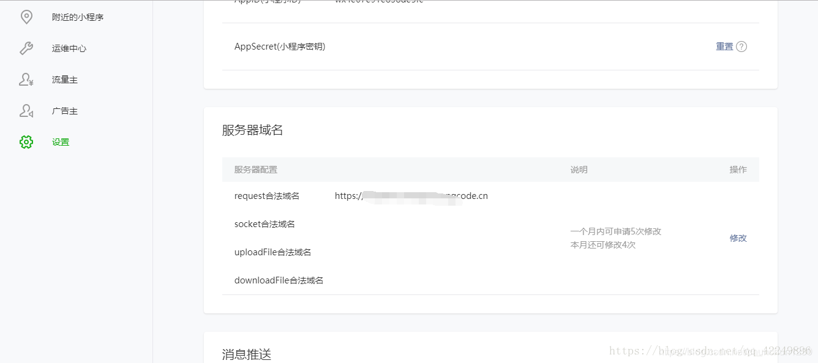818x363 pixels.
Task: Click the 本月还可修改4次 note
Action: tap(603, 245)
